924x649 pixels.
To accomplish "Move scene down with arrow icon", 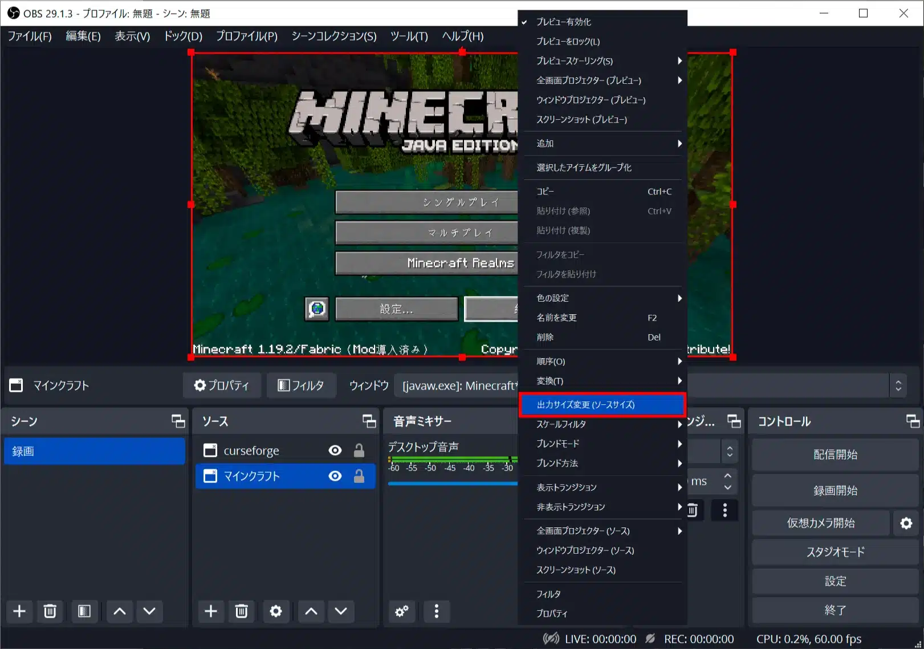I will click(x=149, y=611).
